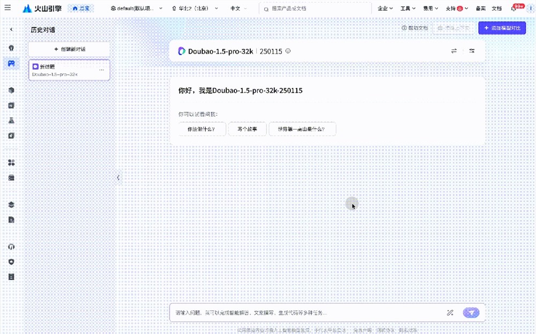Viewport: 536px width, 334px height.
Task: Open the 中文 language dropdown
Action: point(239,9)
